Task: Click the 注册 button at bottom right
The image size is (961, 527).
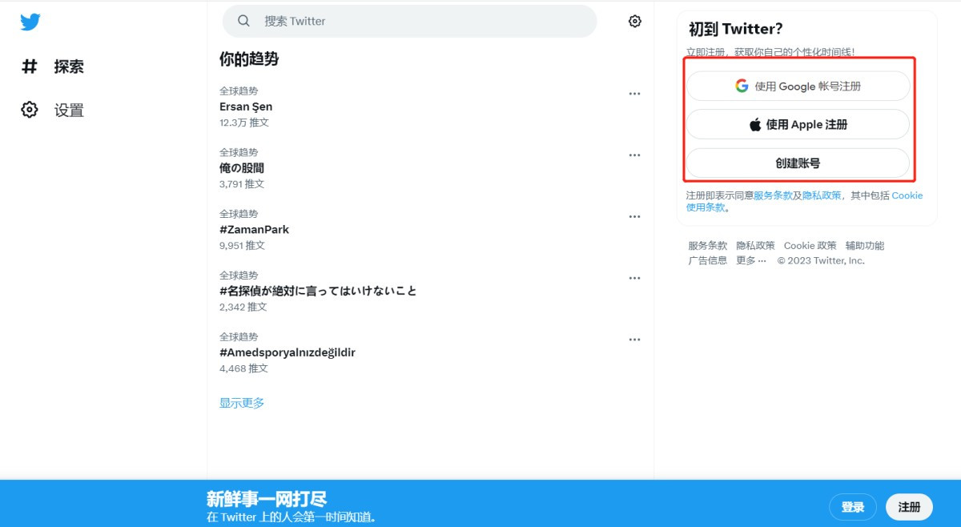Action: tap(909, 506)
